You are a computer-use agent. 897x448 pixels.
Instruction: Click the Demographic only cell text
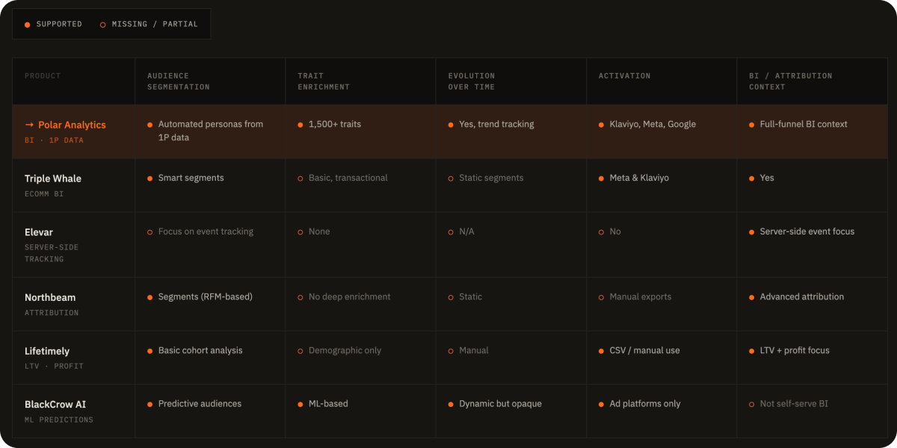coord(345,351)
